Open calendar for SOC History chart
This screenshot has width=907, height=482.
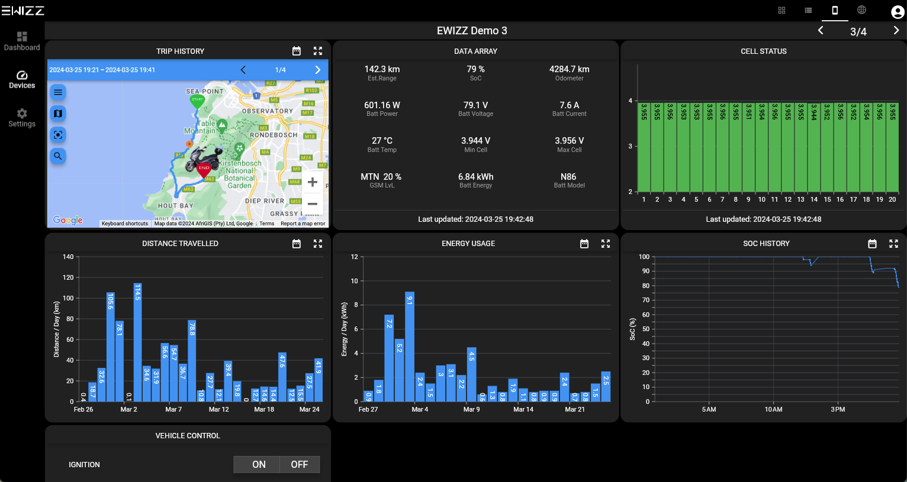872,244
